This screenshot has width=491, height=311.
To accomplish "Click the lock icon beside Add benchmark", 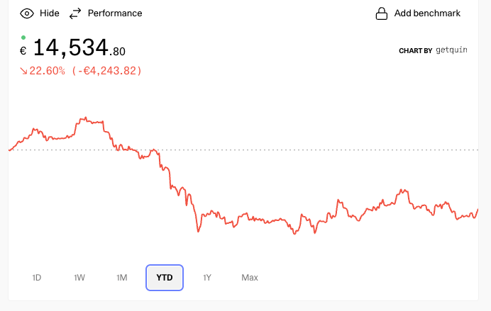I will pyautogui.click(x=382, y=13).
